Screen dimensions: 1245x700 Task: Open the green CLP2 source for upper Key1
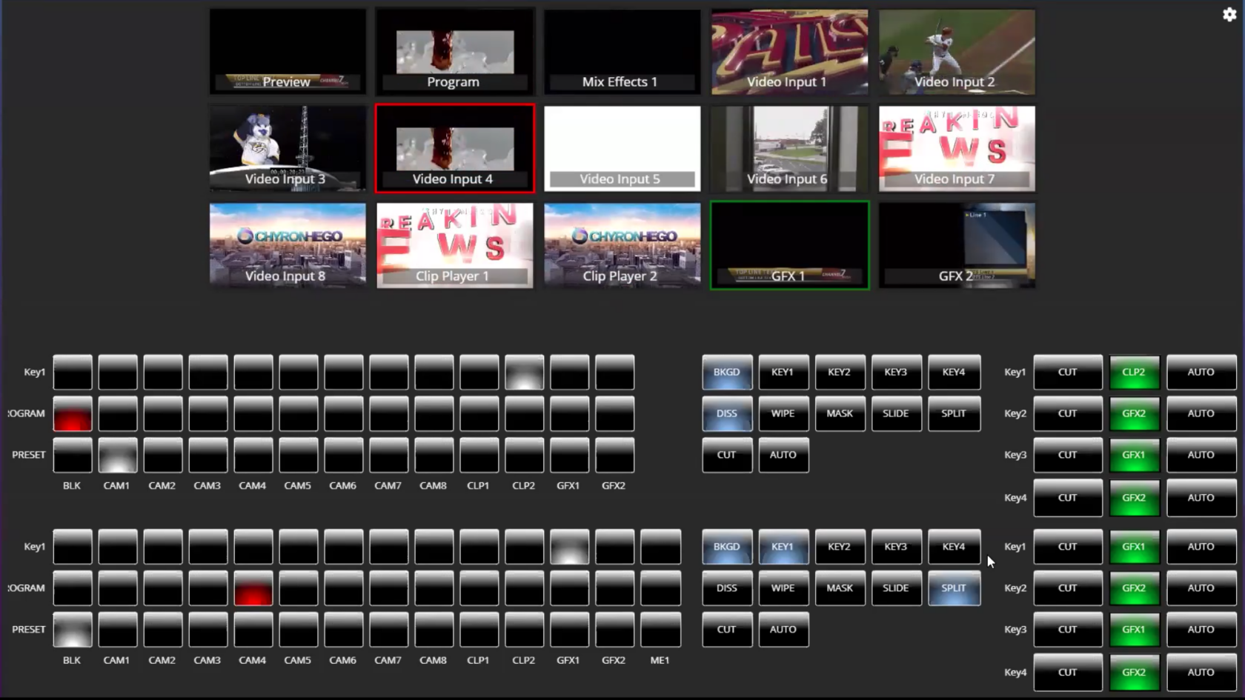click(1134, 373)
